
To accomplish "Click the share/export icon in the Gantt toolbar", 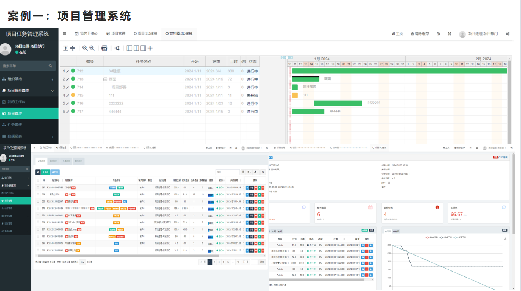I will pyautogui.click(x=117, y=48).
